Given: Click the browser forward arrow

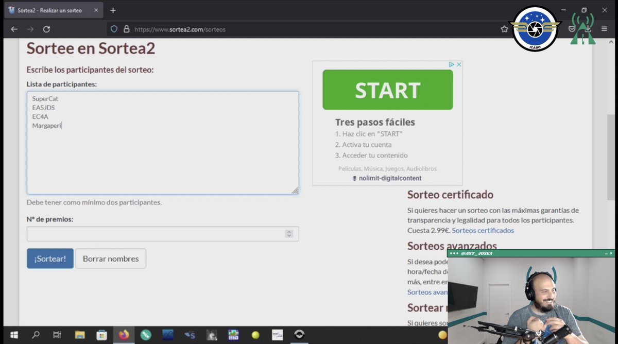Looking at the screenshot, I should (30, 29).
